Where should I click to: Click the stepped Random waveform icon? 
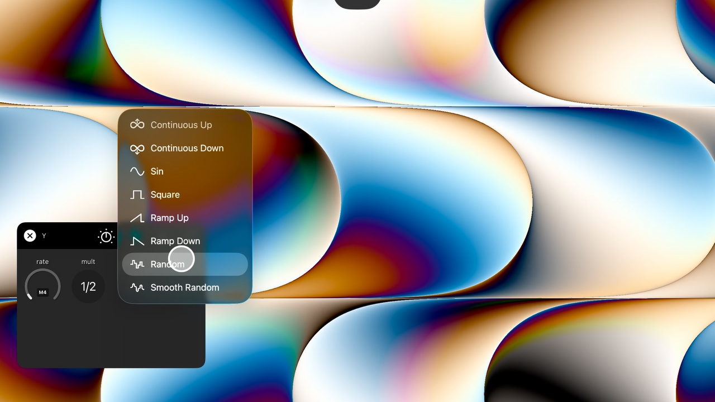point(137,264)
